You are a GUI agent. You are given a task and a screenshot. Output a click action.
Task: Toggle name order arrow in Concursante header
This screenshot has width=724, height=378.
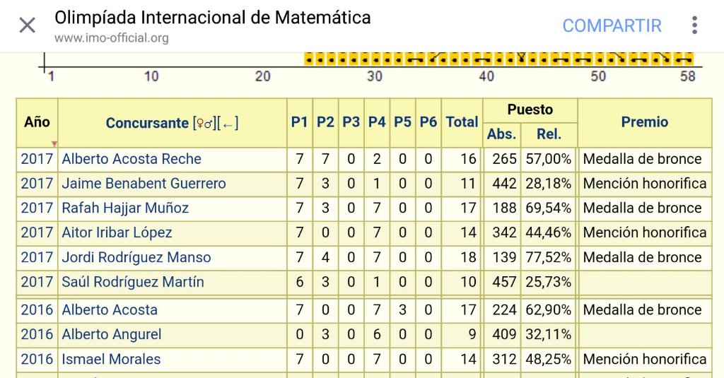[x=228, y=123]
